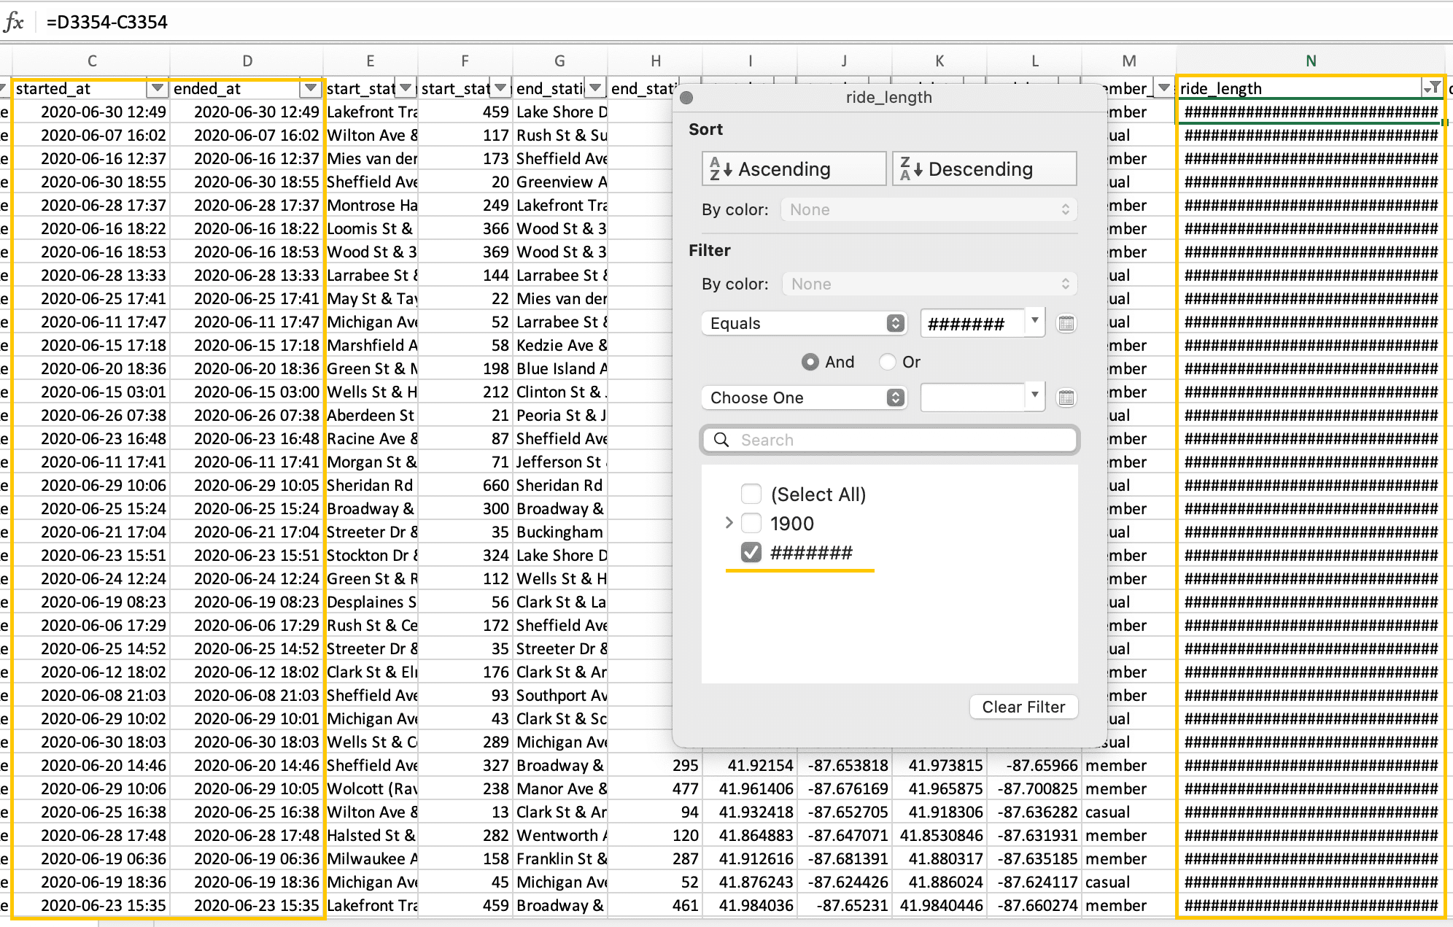
Task: Open the calendar picker beside Equals value
Action: (x=1066, y=323)
